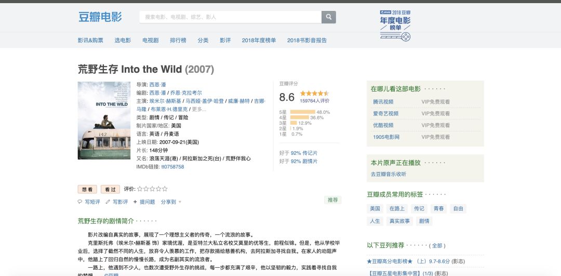This screenshot has height=276, width=561.
Task: Open screenwriter link 乔恩·克拉考尔
Action: coord(186,93)
